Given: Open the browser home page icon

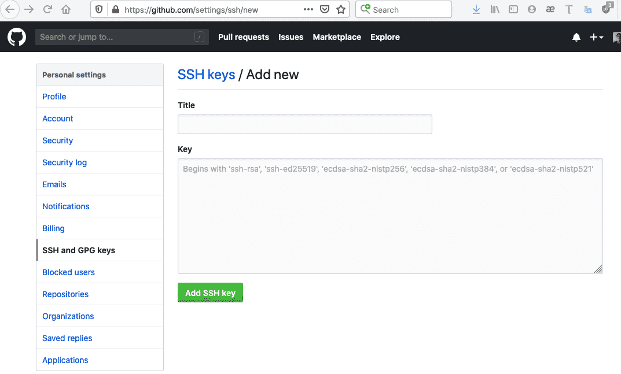Looking at the screenshot, I should point(66,9).
